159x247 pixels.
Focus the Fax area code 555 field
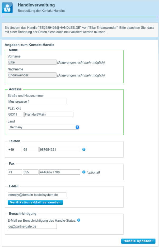[x=30, y=172]
